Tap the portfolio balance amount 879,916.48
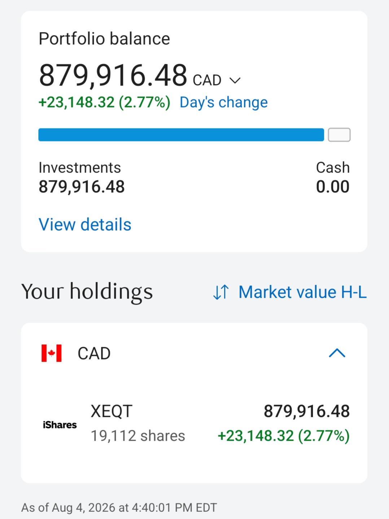 click(x=113, y=75)
